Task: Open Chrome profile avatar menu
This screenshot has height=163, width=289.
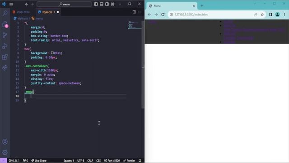Action: click(277, 14)
